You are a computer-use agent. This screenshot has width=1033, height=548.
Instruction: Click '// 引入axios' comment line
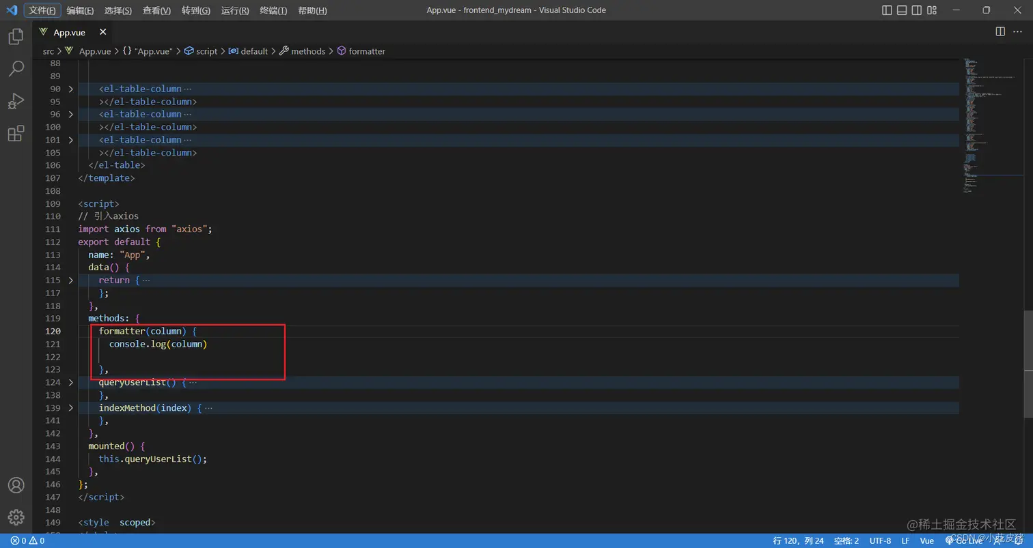[x=108, y=216]
